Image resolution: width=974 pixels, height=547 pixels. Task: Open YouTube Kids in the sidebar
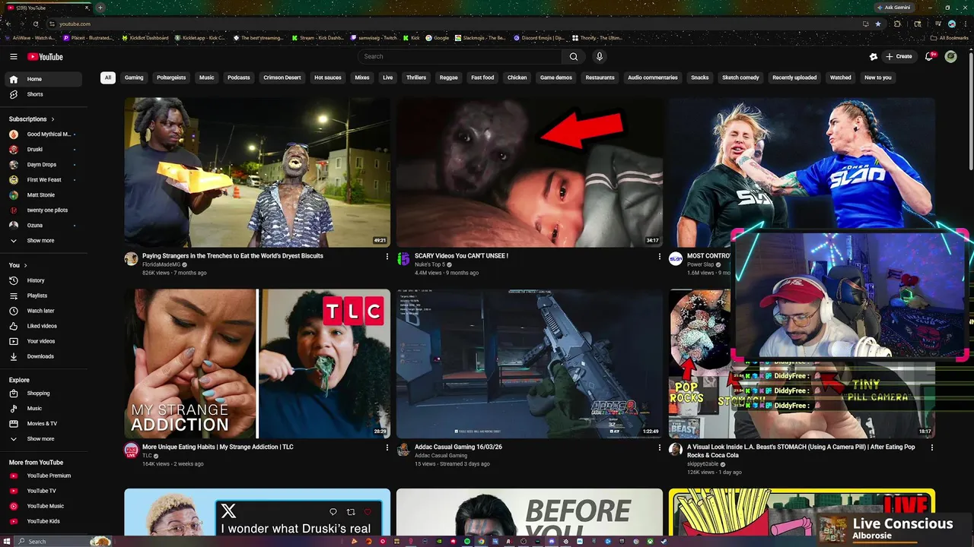point(43,521)
